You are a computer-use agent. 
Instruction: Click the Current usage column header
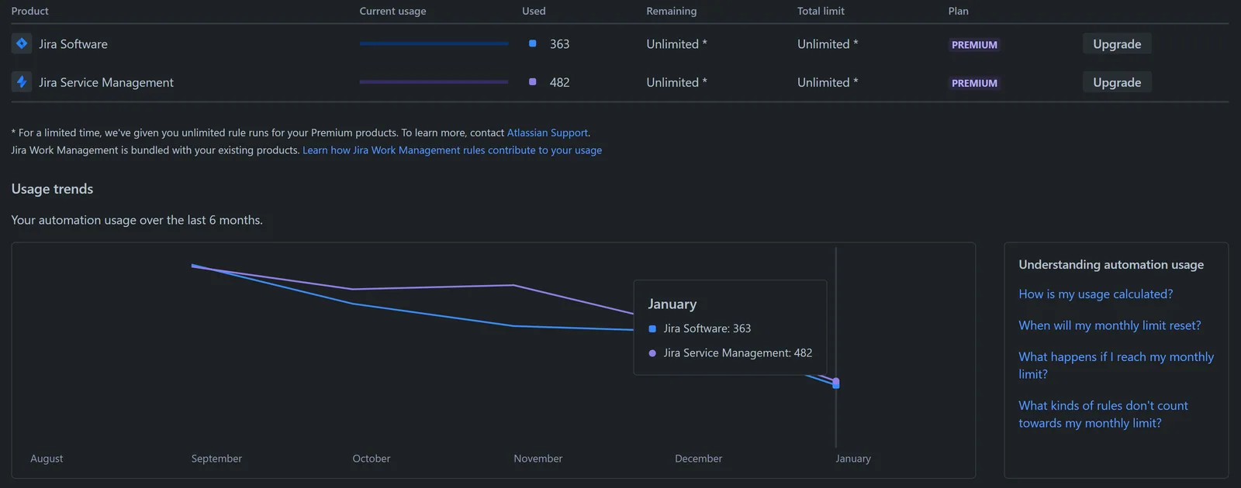point(392,11)
